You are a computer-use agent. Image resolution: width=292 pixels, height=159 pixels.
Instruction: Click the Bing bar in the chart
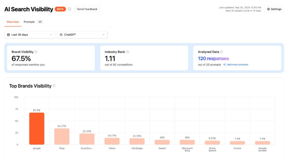(x=62, y=136)
